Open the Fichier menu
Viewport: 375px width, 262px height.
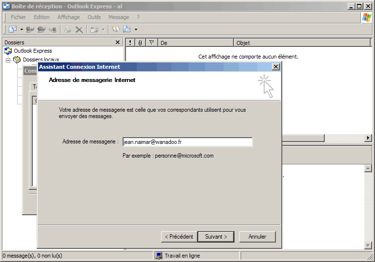click(18, 17)
